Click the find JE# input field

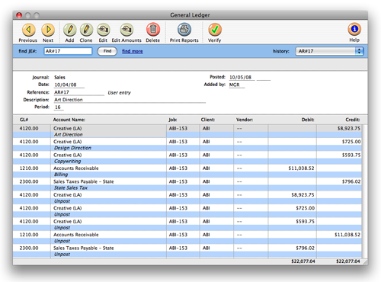(x=68, y=51)
